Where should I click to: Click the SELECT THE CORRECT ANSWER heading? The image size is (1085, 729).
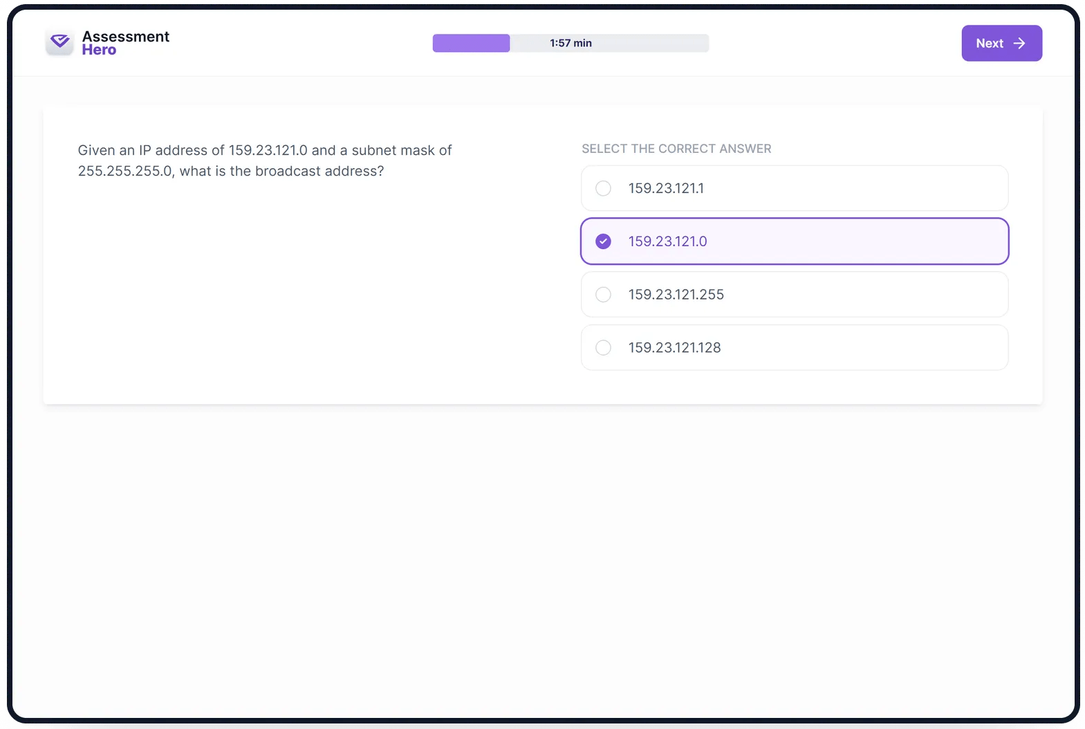(676, 149)
